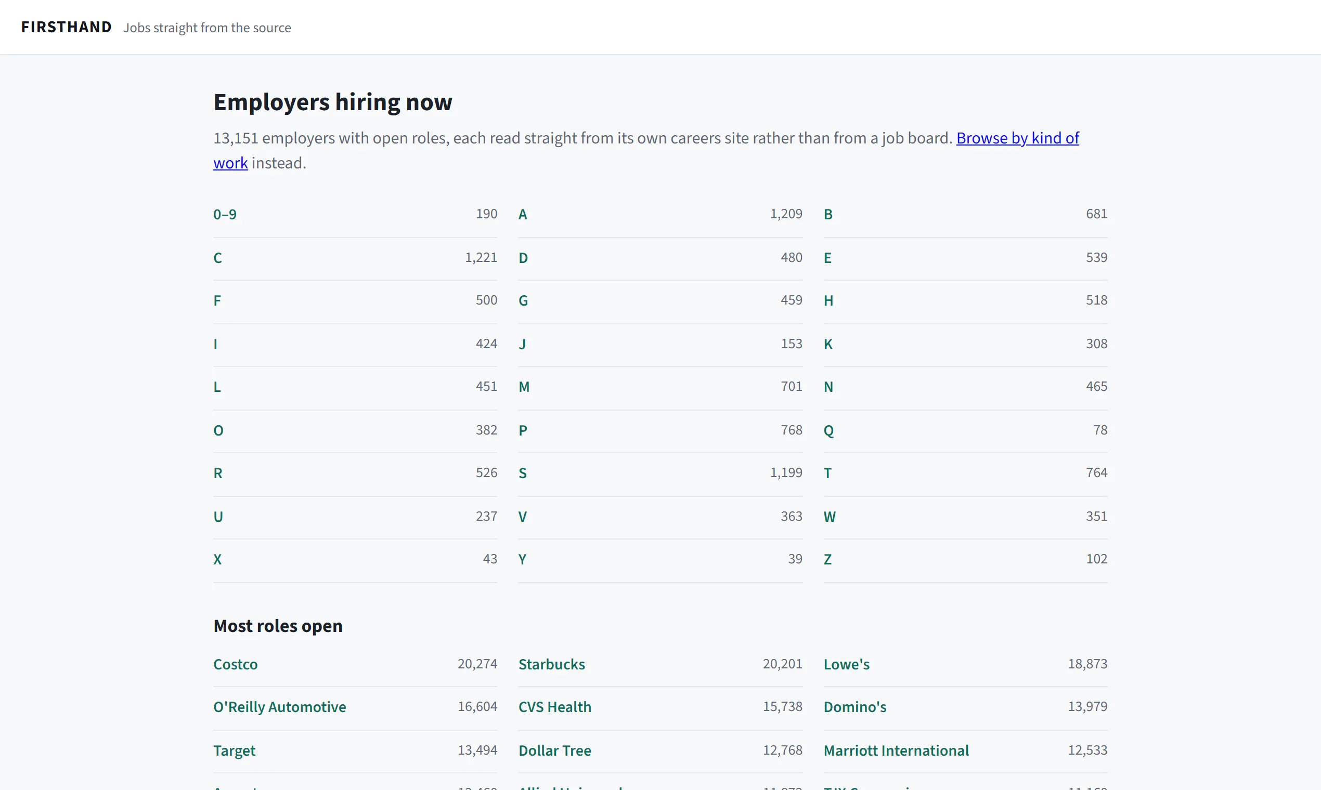
Task: View Dollar Tree job listings
Action: tap(555, 750)
